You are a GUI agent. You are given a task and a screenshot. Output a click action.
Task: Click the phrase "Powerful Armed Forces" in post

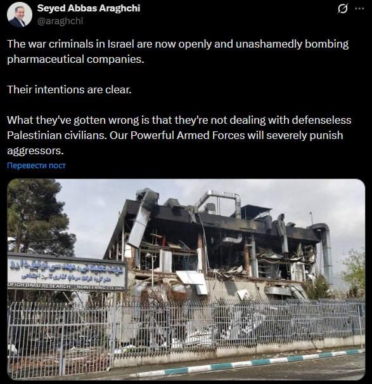pos(188,135)
